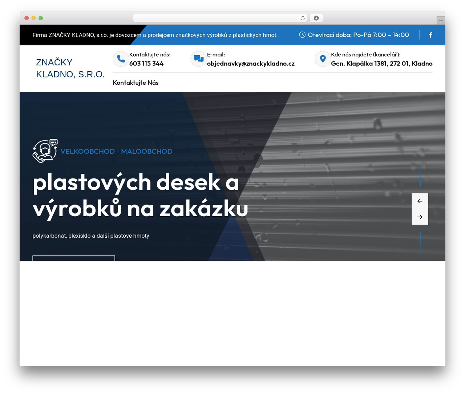Minimize window with the yellow button

click(x=34, y=18)
